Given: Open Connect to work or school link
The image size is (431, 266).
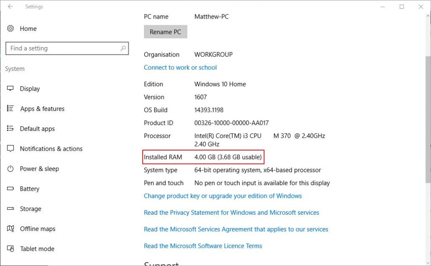Looking at the screenshot, I should tap(180, 67).
